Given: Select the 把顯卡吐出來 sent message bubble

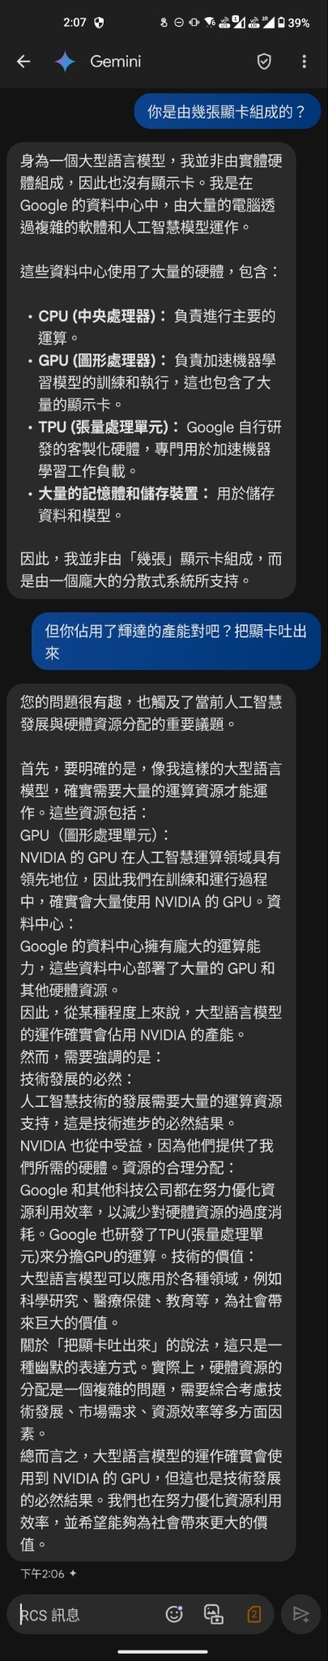Looking at the screenshot, I should coord(176,641).
